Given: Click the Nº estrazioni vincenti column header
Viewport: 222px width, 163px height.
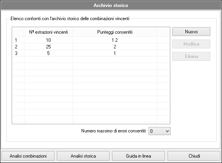Looking at the screenshot, I should click(x=49, y=32).
